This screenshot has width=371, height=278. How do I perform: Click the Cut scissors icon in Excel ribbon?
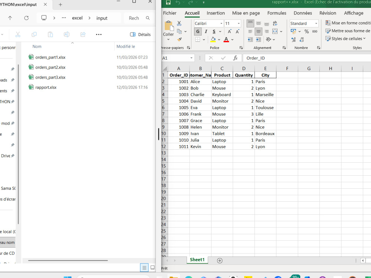coord(179,23)
